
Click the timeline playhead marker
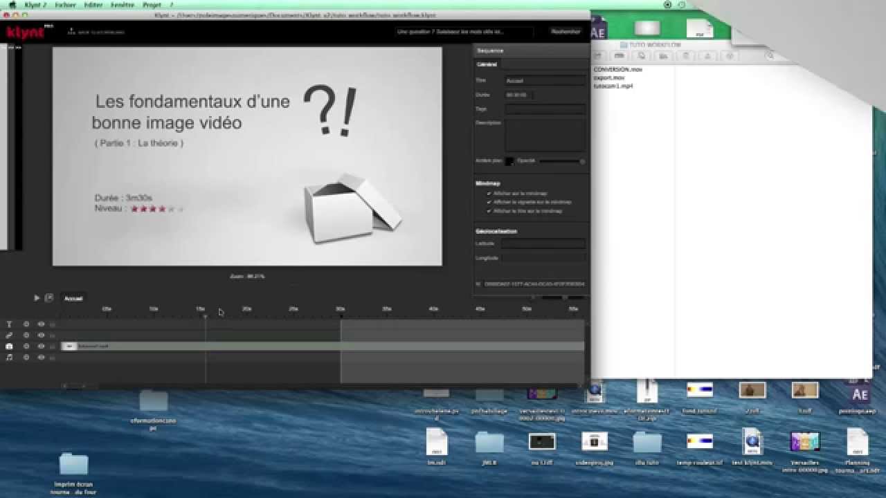tap(205, 316)
